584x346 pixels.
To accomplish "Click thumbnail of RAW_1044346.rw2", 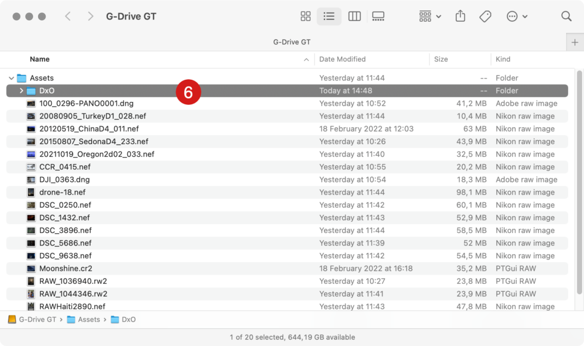I will [x=31, y=294].
